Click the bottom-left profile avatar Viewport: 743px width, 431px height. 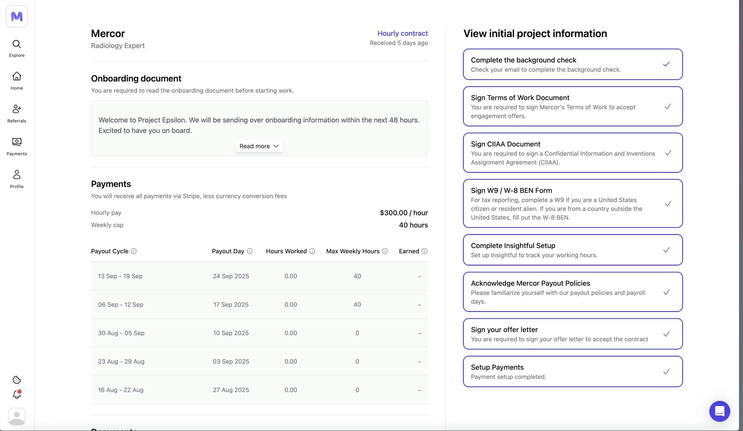tap(17, 416)
